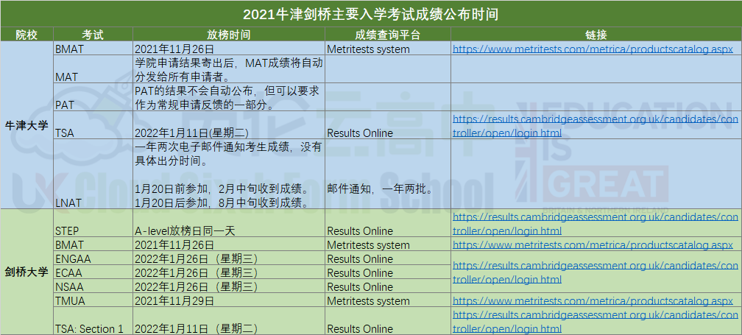Click the 放榜时间 column header
Image resolution: width=742 pixels, height=335 pixels.
pos(228,35)
